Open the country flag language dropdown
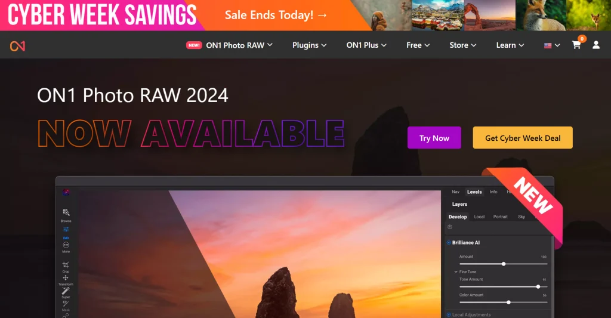611x318 pixels. point(552,45)
